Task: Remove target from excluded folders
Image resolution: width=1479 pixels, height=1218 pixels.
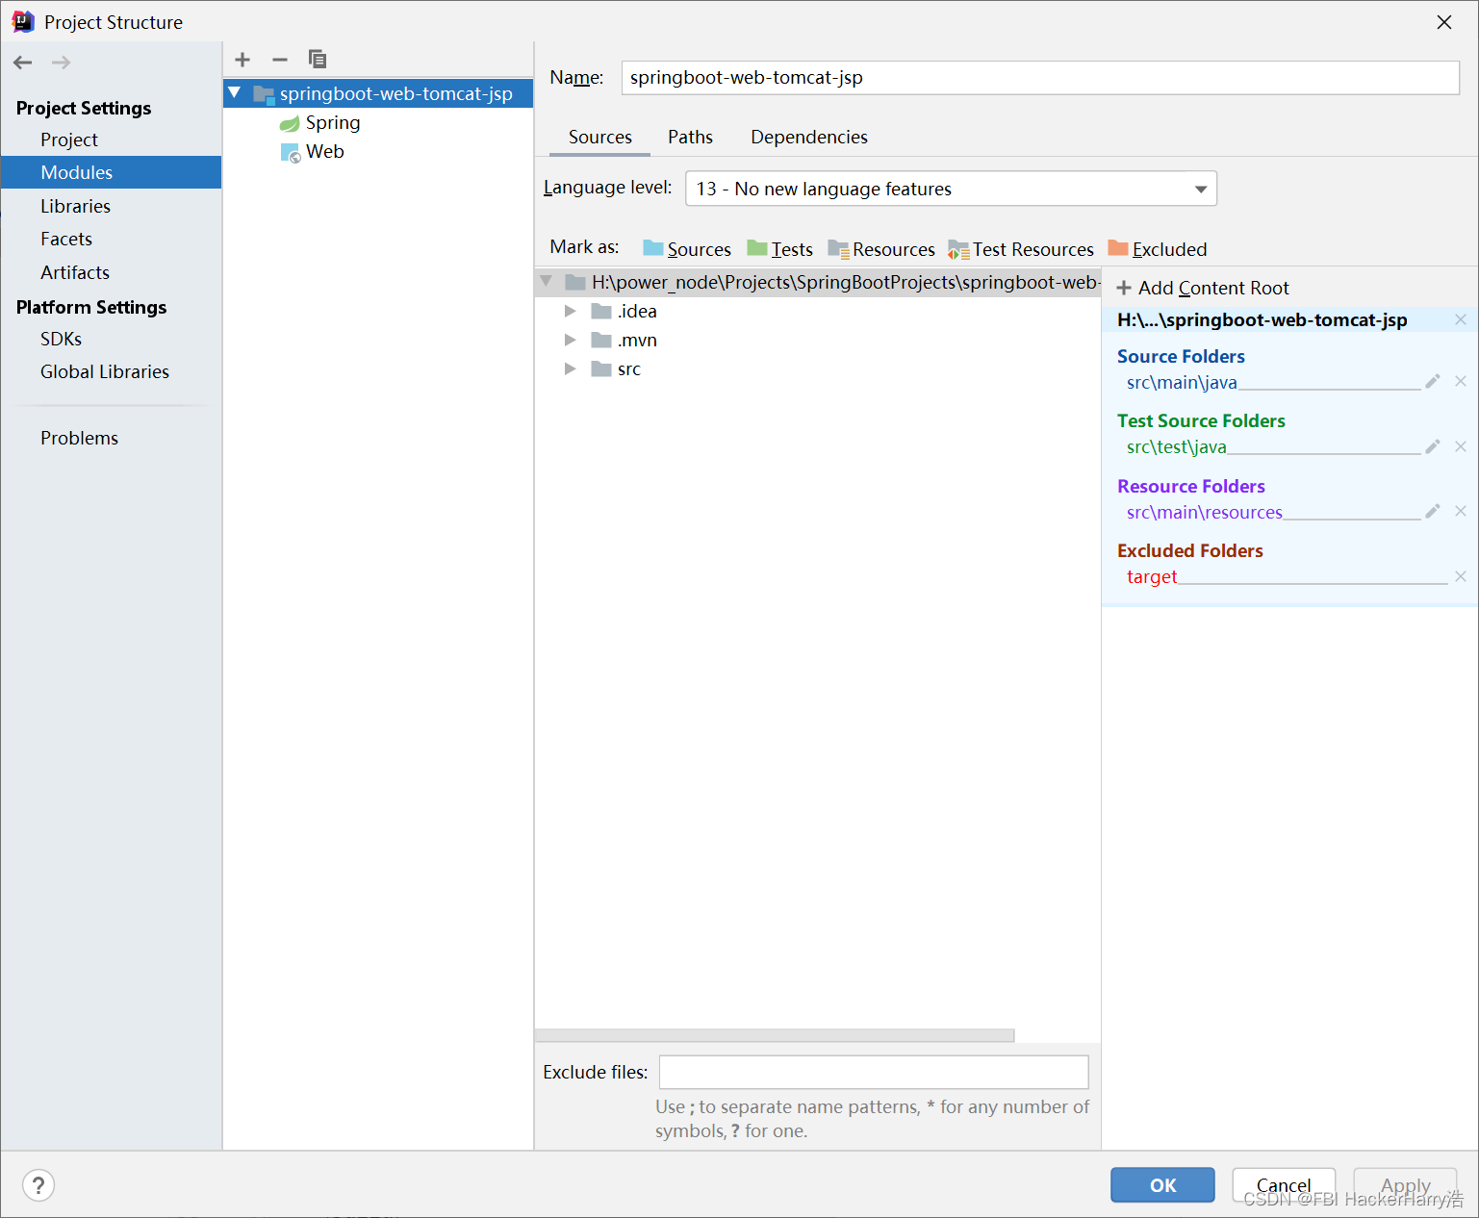Action: [1461, 576]
